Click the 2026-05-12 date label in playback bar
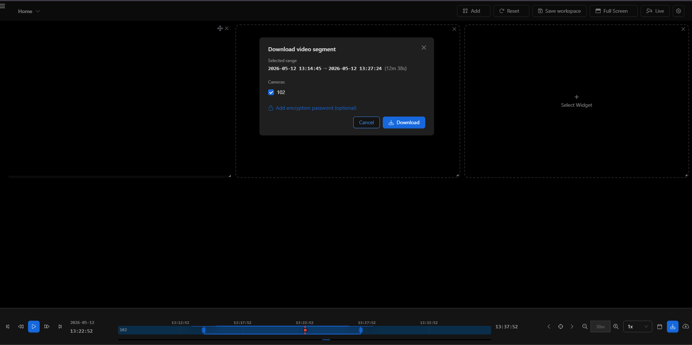The width and height of the screenshot is (692, 345). pos(82,322)
